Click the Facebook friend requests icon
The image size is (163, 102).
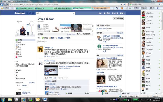click(x=27, y=13)
